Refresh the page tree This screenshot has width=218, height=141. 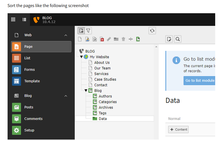pos(152,31)
